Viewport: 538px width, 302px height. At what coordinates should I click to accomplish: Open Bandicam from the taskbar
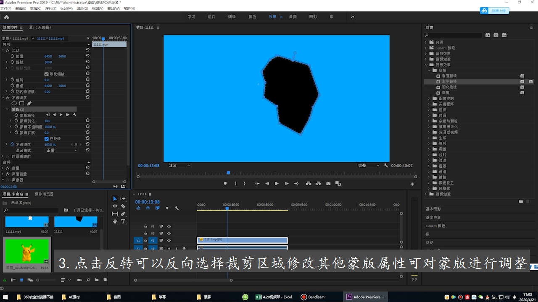(313, 297)
